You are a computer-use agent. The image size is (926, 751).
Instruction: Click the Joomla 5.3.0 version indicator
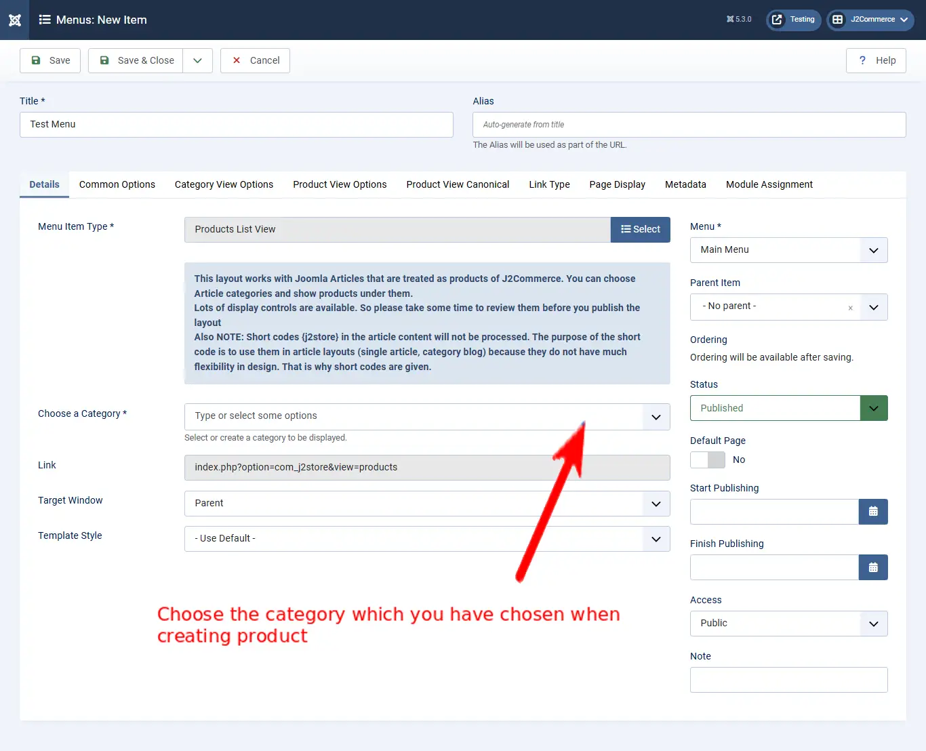(x=739, y=20)
